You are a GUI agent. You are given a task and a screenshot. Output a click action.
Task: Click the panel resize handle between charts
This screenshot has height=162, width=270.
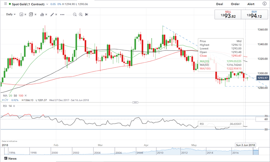click(x=135, y=102)
